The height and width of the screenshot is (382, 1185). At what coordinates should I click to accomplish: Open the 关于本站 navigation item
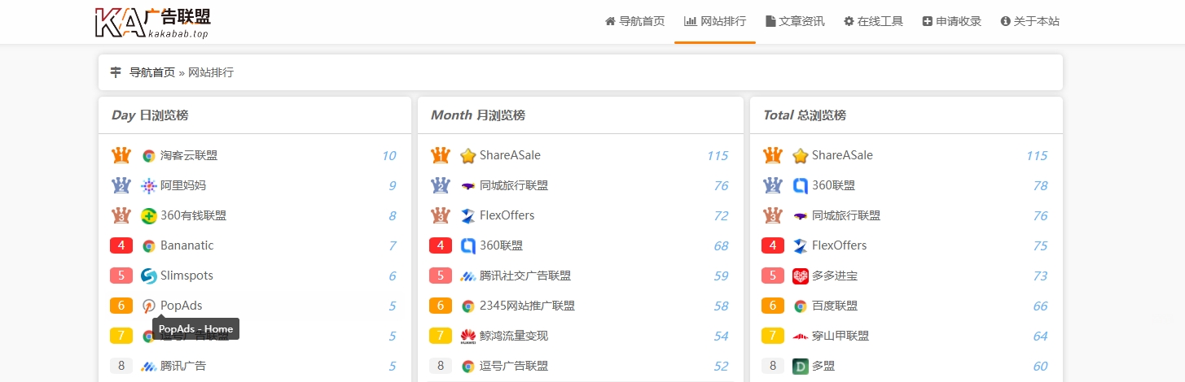[1029, 21]
